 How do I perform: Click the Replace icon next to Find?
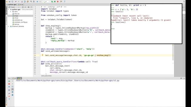(x=34, y=1)
